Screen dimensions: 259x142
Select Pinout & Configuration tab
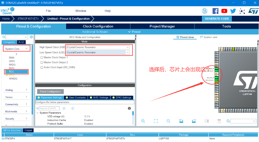click(x=34, y=26)
